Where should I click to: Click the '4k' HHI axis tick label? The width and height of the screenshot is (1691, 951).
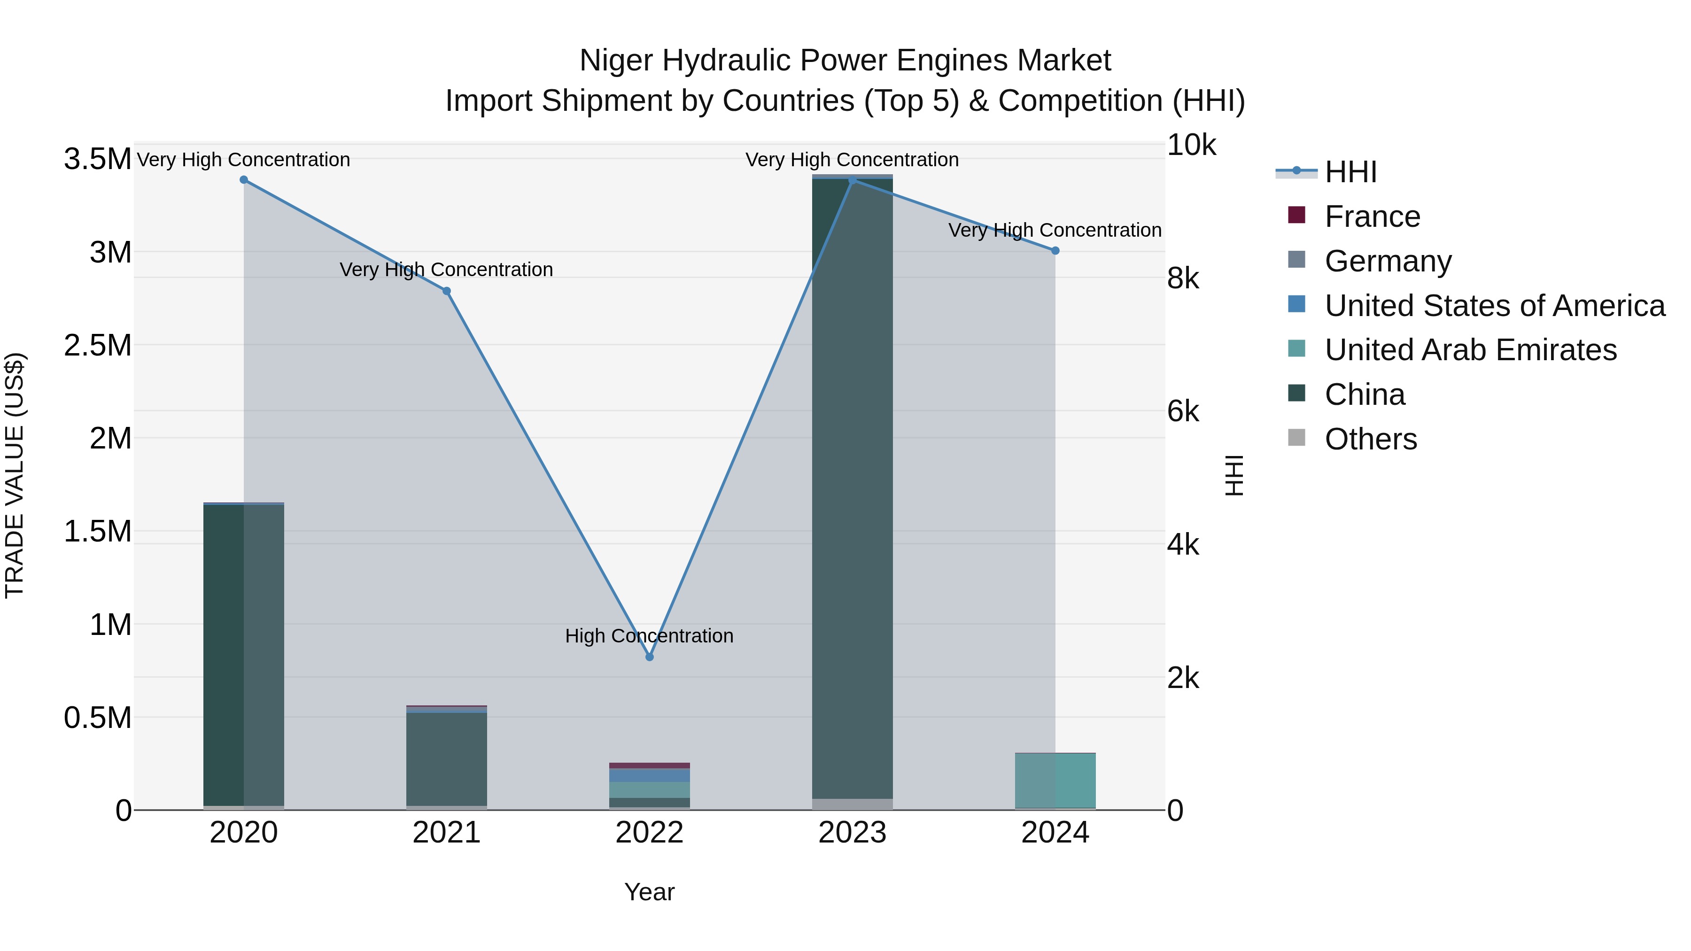tap(1183, 545)
